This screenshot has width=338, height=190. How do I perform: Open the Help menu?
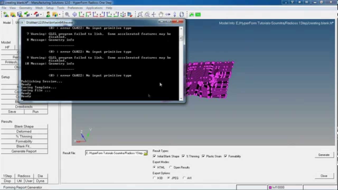coord(109,8)
